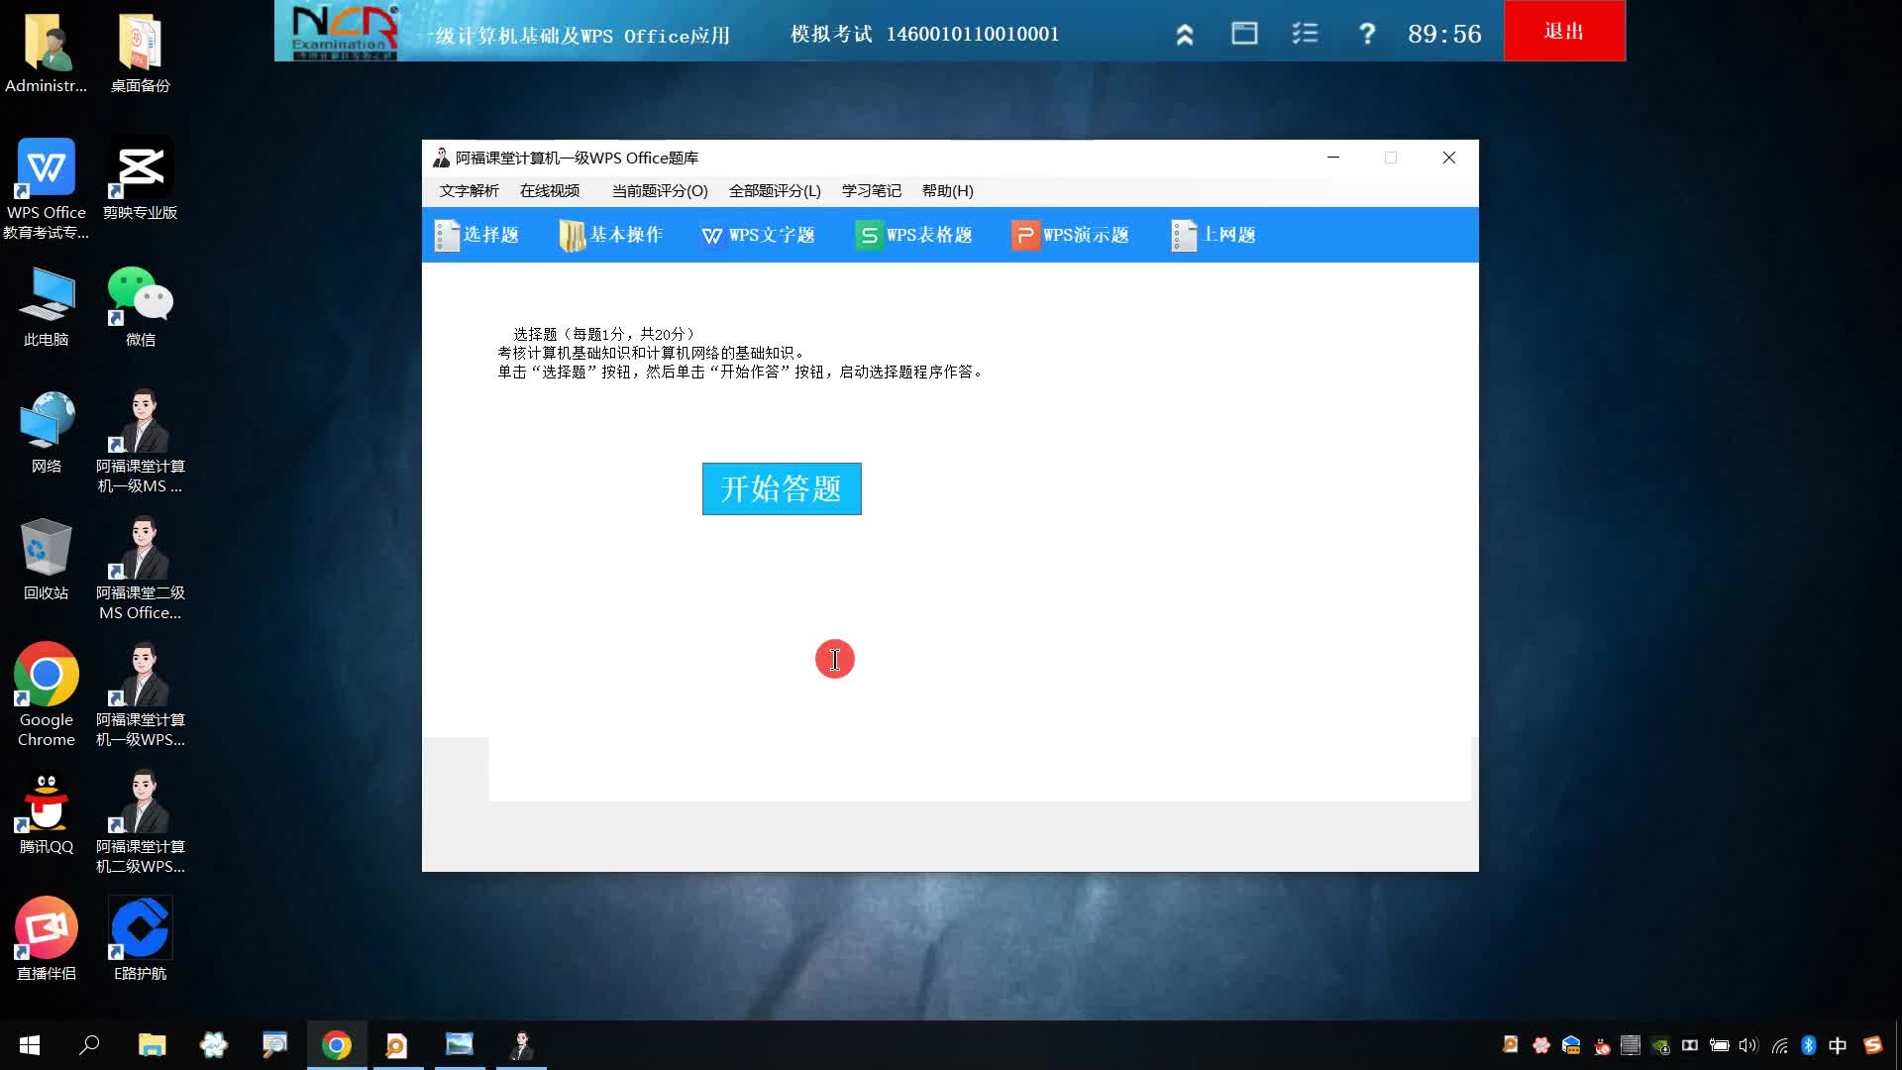Click the 开始答题 button
The height and width of the screenshot is (1070, 1902).
coord(782,488)
